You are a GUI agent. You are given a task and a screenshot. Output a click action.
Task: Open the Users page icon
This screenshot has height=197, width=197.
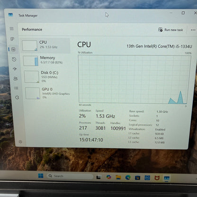pos(16,79)
